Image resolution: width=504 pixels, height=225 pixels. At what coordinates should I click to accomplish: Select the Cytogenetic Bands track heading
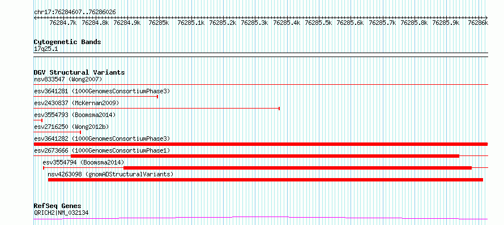[67, 42]
